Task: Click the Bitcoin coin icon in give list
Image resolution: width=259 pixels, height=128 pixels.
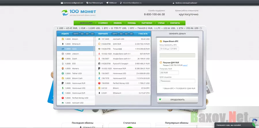Action: point(63,39)
